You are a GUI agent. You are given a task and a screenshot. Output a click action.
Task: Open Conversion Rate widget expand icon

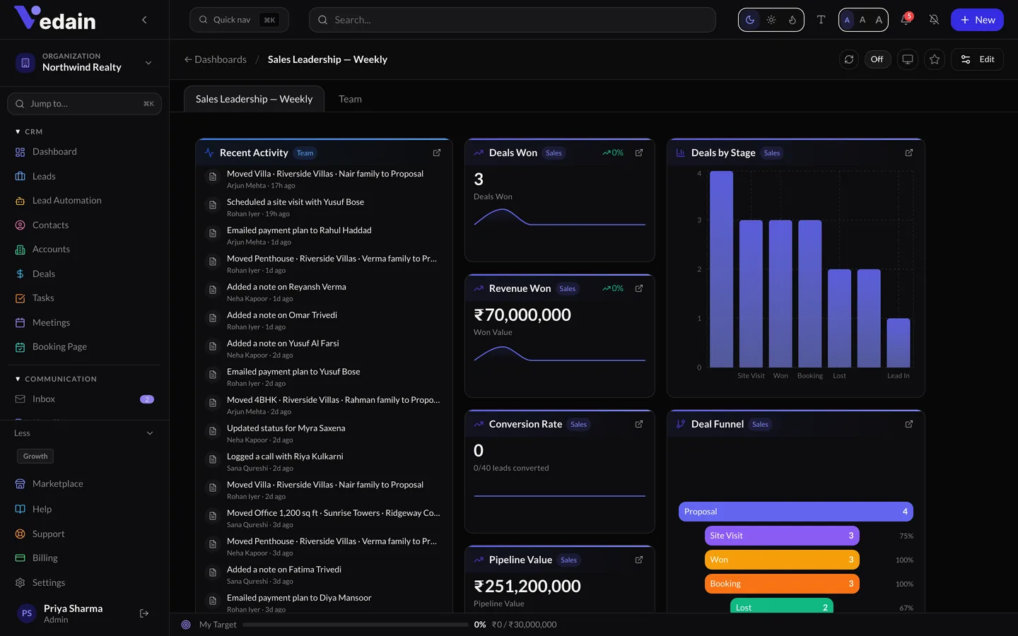639,424
